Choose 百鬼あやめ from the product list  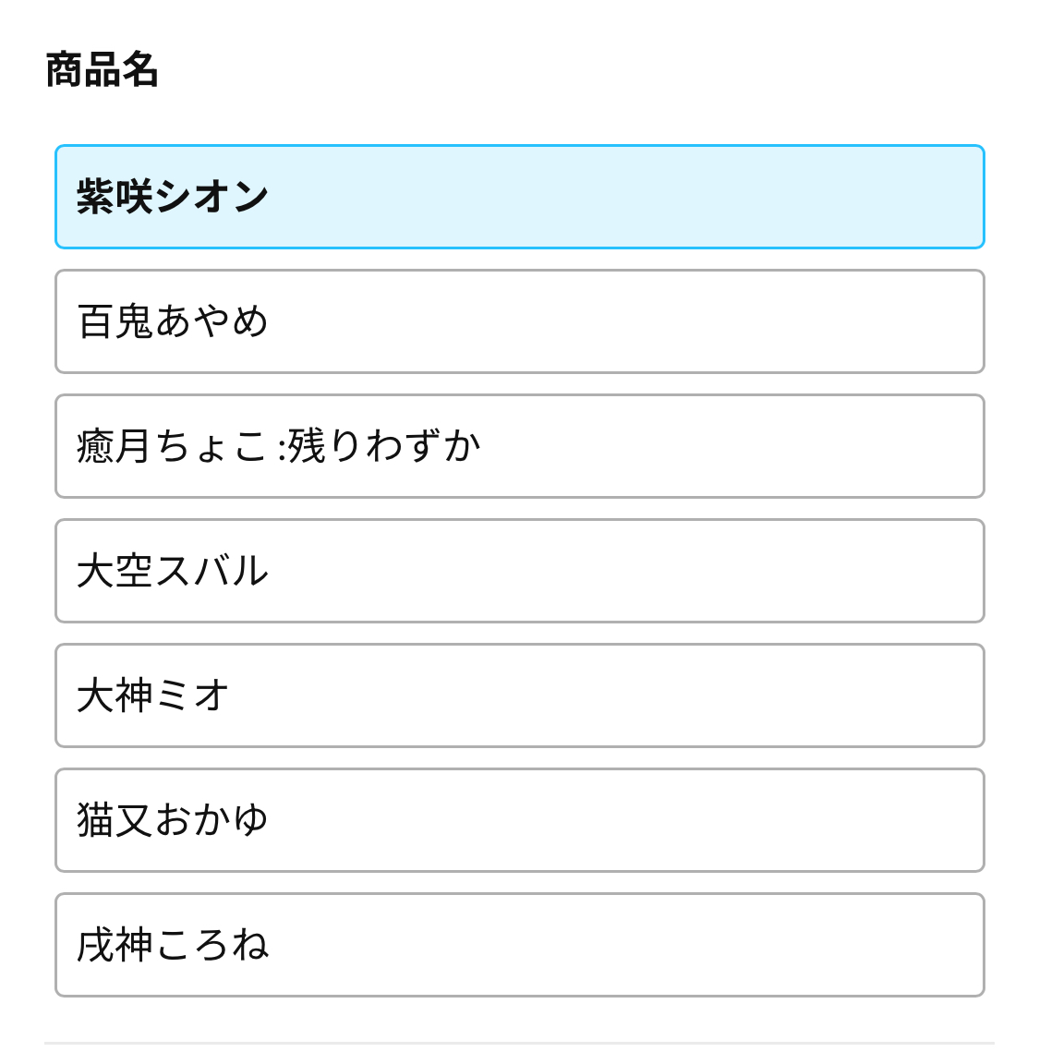pos(519,321)
